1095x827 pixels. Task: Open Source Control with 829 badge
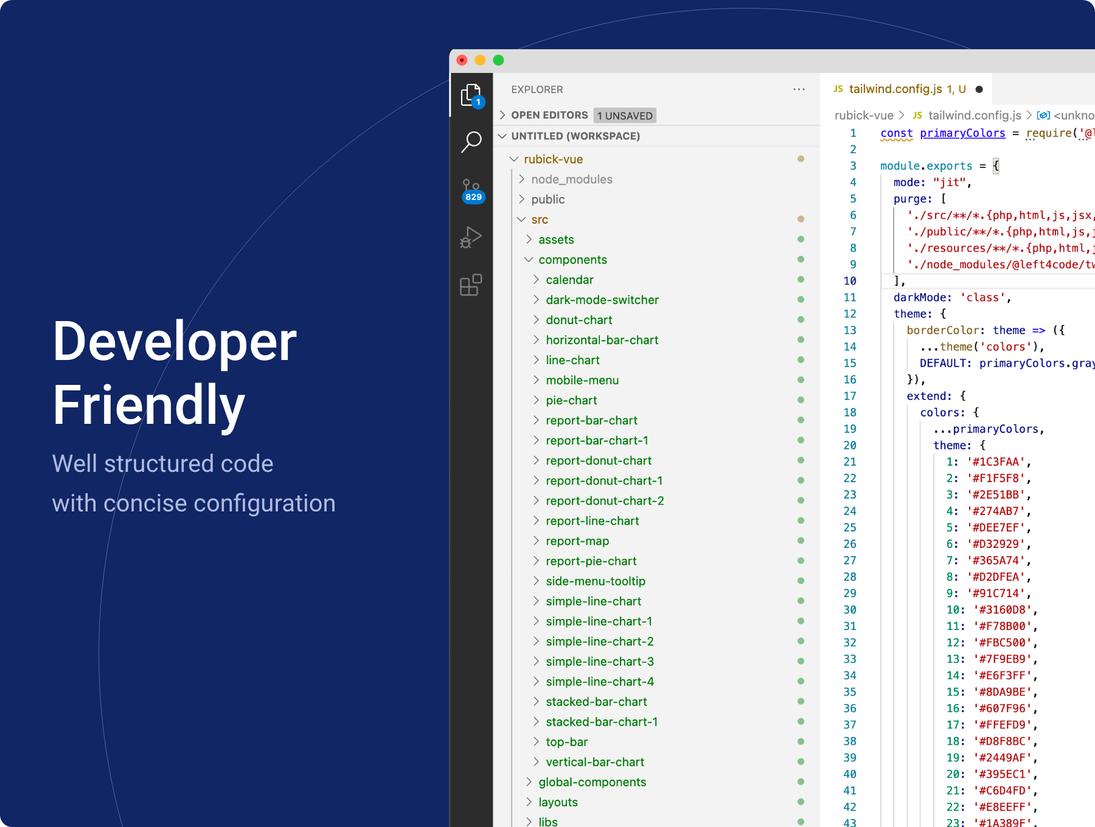[471, 190]
